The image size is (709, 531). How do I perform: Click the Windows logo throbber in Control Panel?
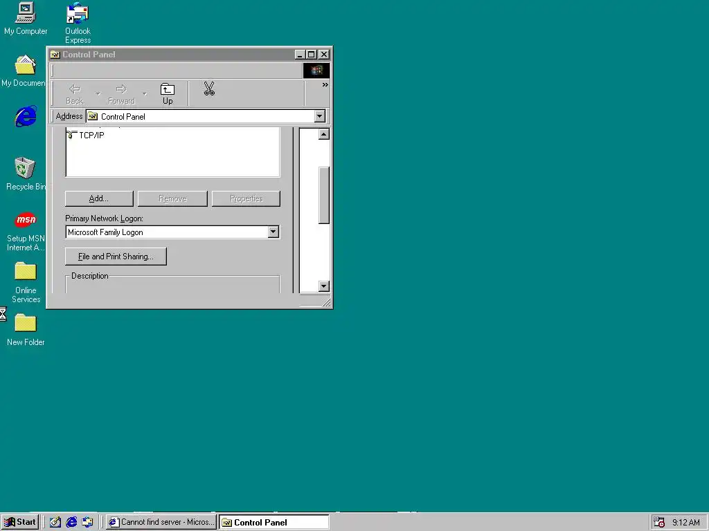pos(316,71)
